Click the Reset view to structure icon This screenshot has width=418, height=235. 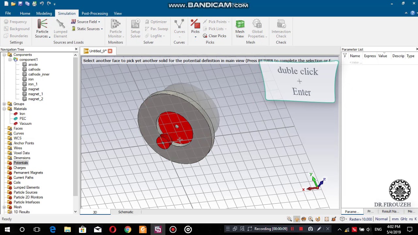click(327, 219)
